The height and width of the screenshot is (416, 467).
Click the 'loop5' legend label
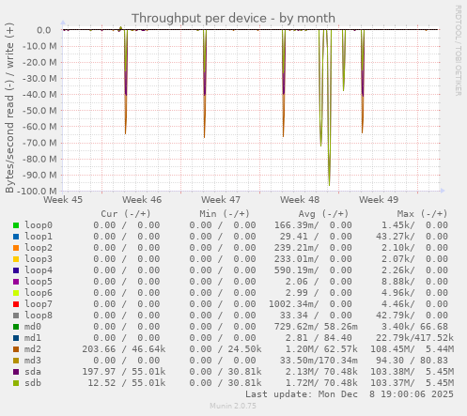pos(39,282)
